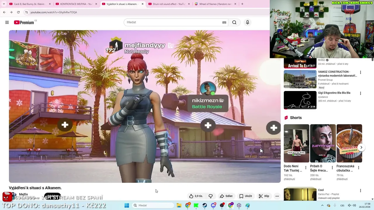The height and width of the screenshot is (210, 374).
Task: Click the video title Vyjádření k situaci s Alkanem
Action: pos(35,188)
